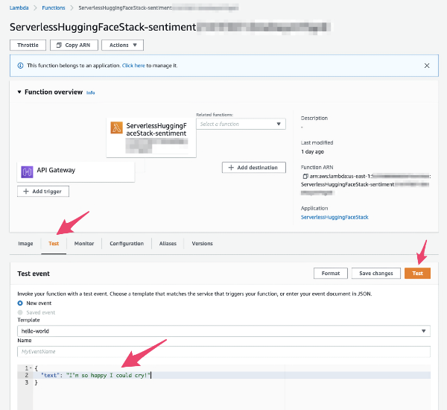
Task: Click the '1 day ago' last modified text
Action: tap(312, 152)
